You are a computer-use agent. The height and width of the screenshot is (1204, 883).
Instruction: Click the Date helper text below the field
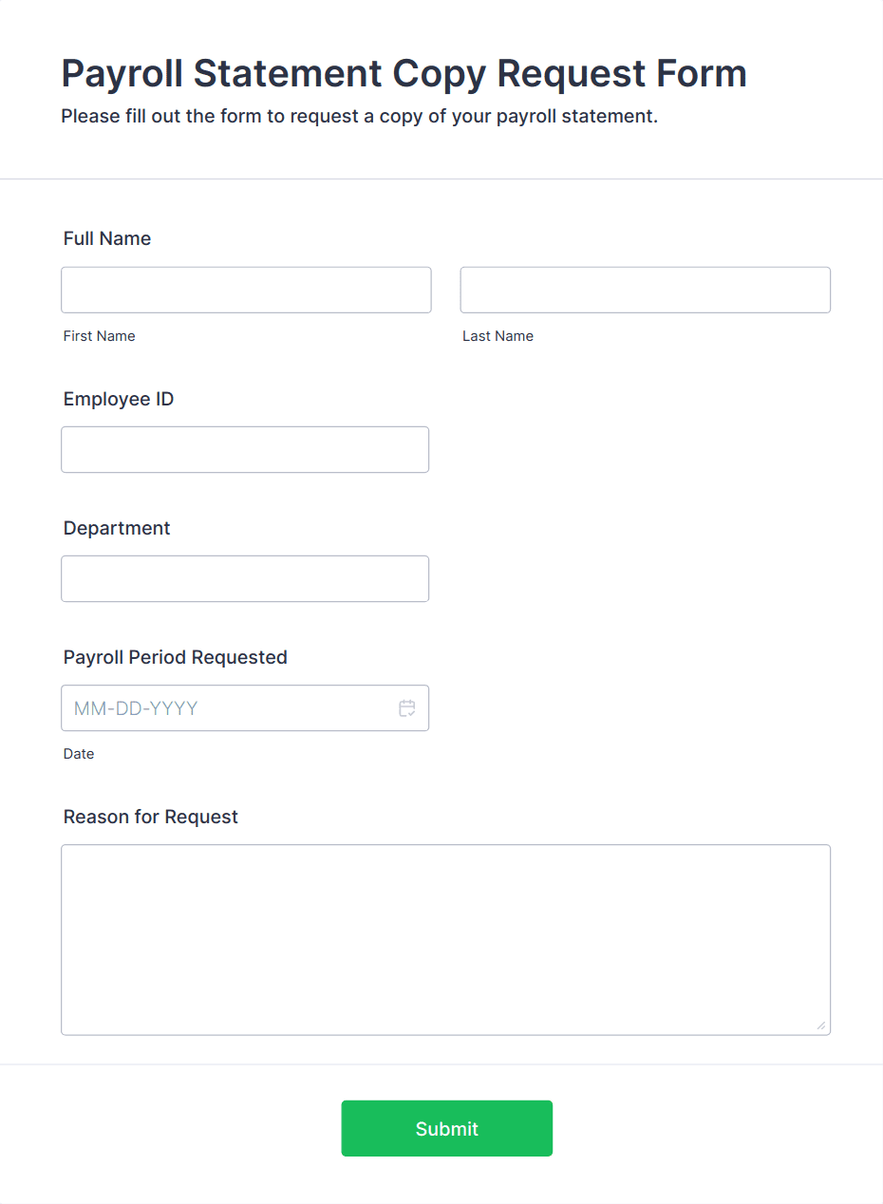pos(79,753)
